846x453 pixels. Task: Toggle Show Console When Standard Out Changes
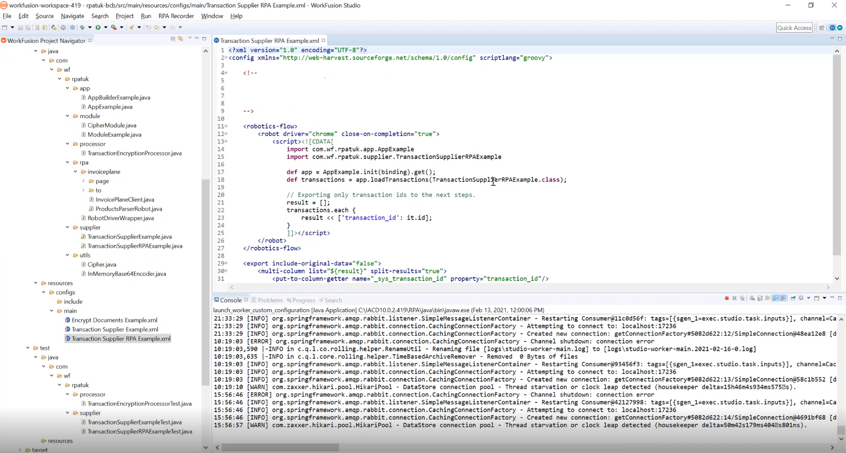click(775, 298)
